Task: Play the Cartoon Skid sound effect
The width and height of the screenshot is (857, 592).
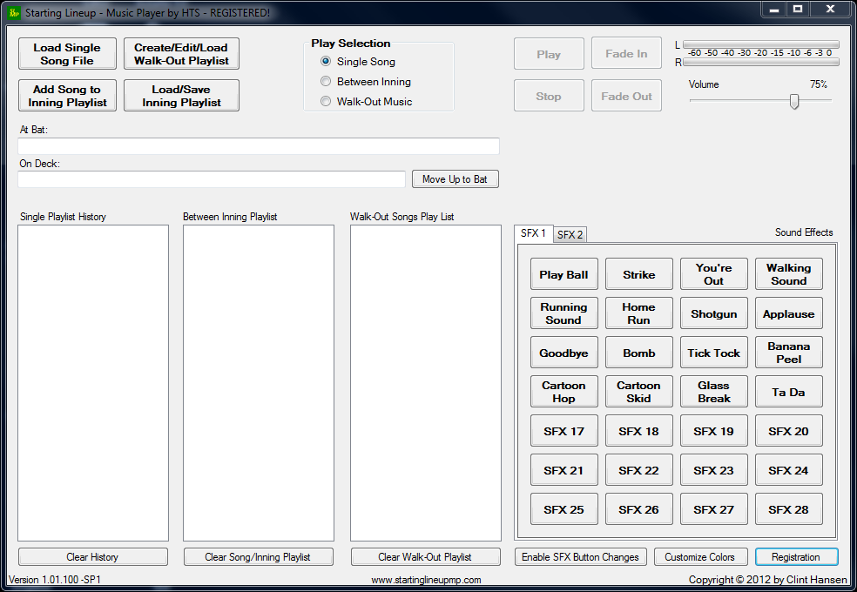Action: click(x=639, y=392)
